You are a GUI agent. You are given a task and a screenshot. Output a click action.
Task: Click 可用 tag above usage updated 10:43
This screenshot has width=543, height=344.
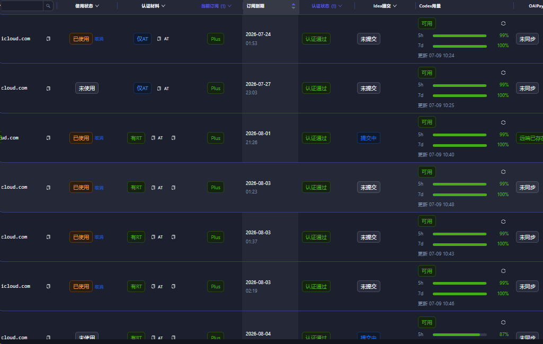coord(426,222)
